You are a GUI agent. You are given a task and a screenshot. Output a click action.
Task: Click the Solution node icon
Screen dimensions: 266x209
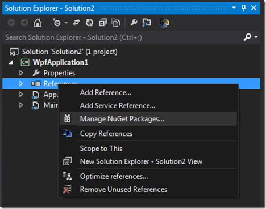click(14, 52)
